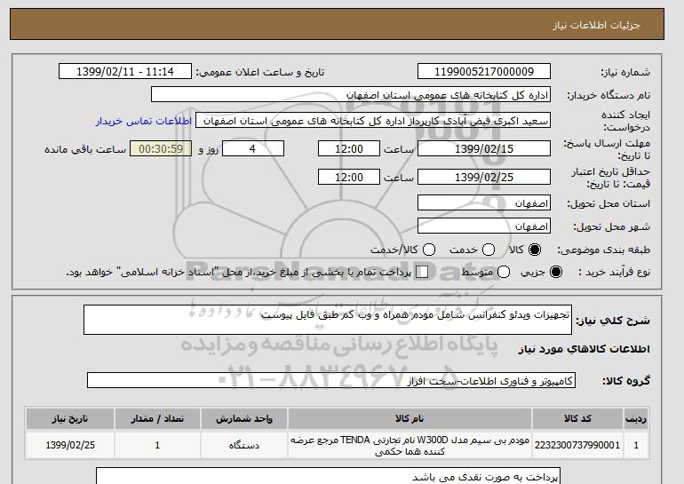Viewport: 684px width, 484px height.
Task: Click product code 2232300737990001 cell
Action: pos(577,445)
